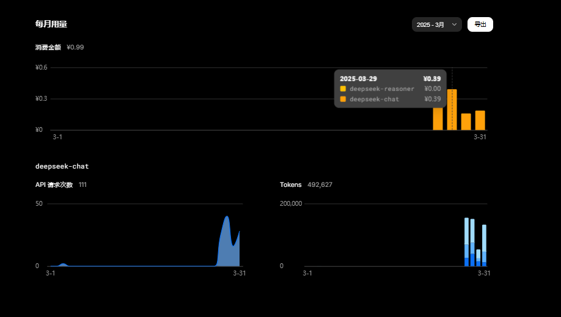Open the 2025 - 3月 month selector
The width and height of the screenshot is (561, 317).
tap(436, 24)
